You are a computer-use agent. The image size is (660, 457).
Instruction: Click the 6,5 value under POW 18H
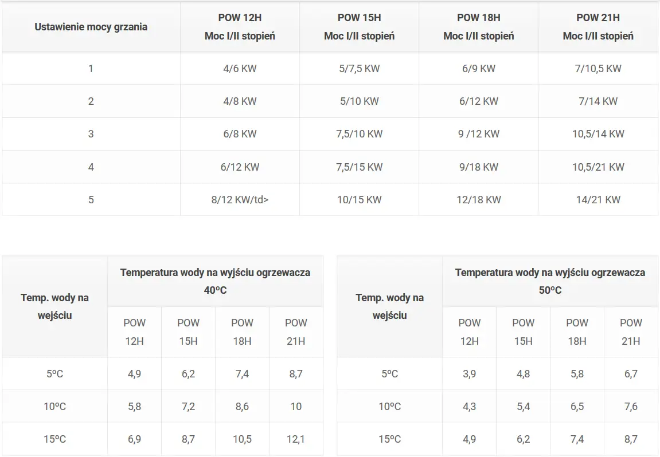[577, 407]
